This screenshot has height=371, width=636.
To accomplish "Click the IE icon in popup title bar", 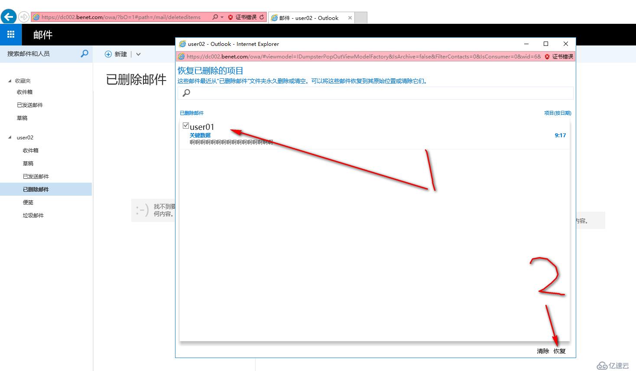I will pyautogui.click(x=182, y=44).
